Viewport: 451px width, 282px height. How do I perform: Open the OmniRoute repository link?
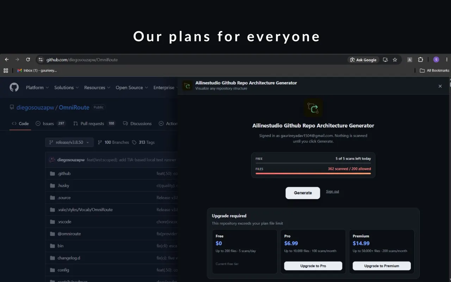coord(74,108)
